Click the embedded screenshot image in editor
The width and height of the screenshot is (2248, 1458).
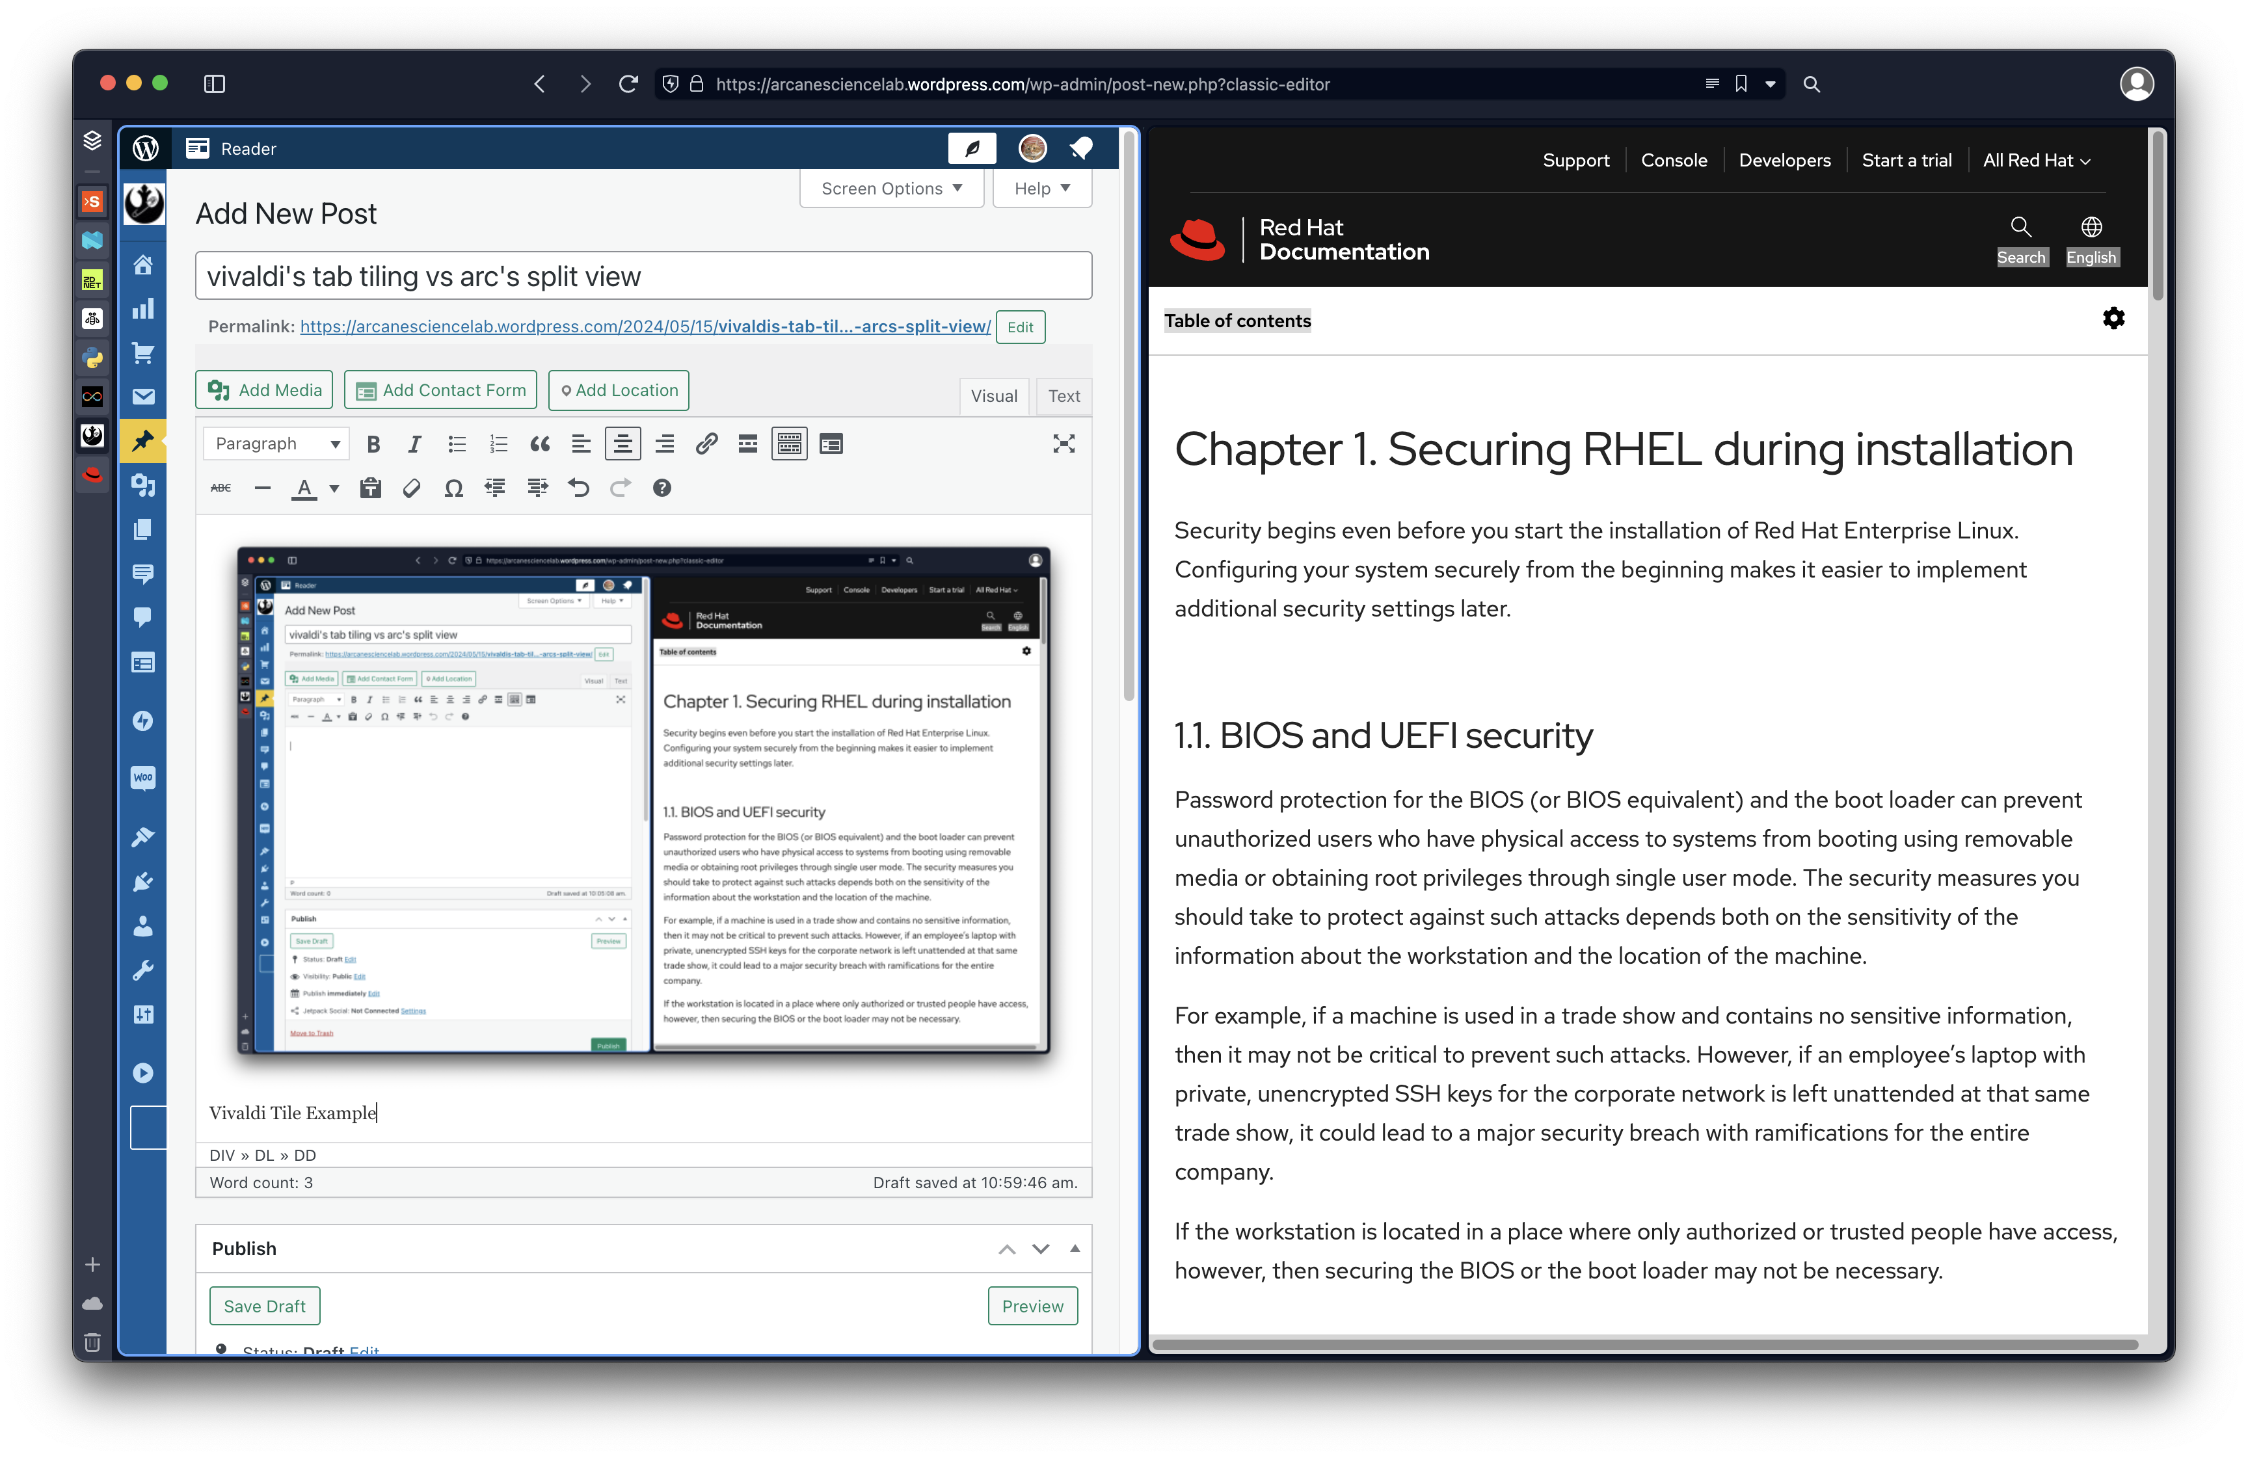click(x=643, y=800)
